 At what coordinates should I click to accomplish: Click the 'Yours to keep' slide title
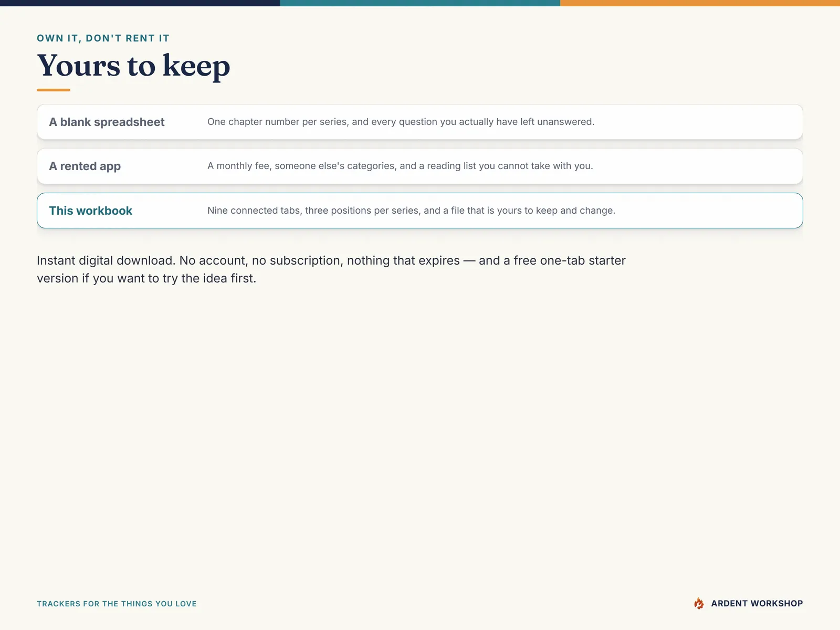click(133, 66)
